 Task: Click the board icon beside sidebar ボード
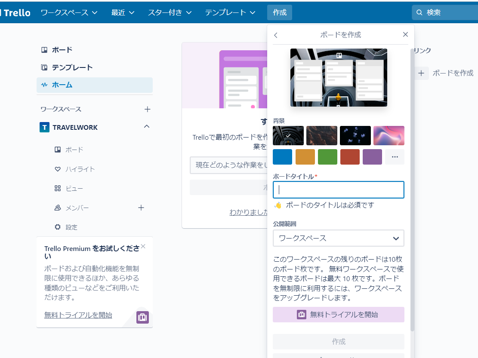(x=44, y=49)
